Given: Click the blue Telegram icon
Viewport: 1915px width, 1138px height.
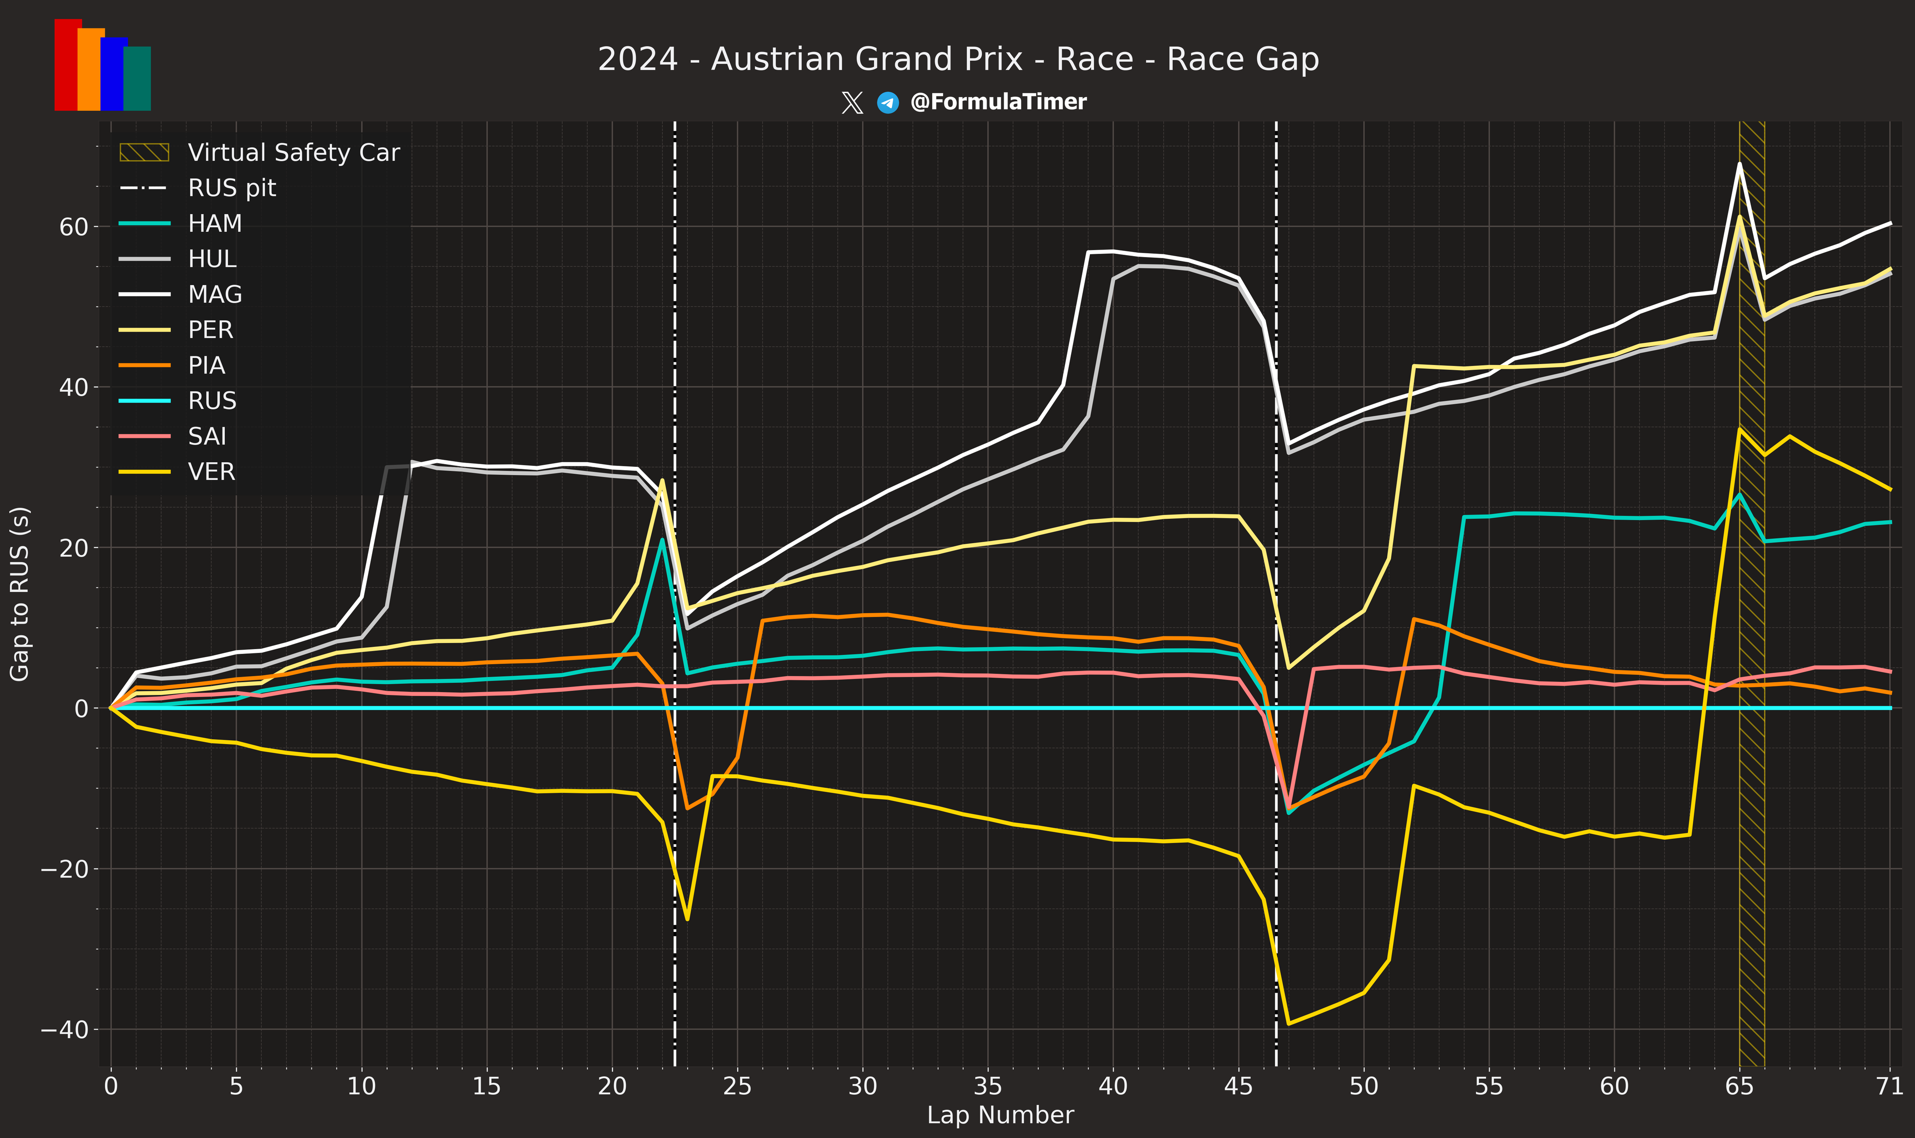Looking at the screenshot, I should click(x=888, y=102).
